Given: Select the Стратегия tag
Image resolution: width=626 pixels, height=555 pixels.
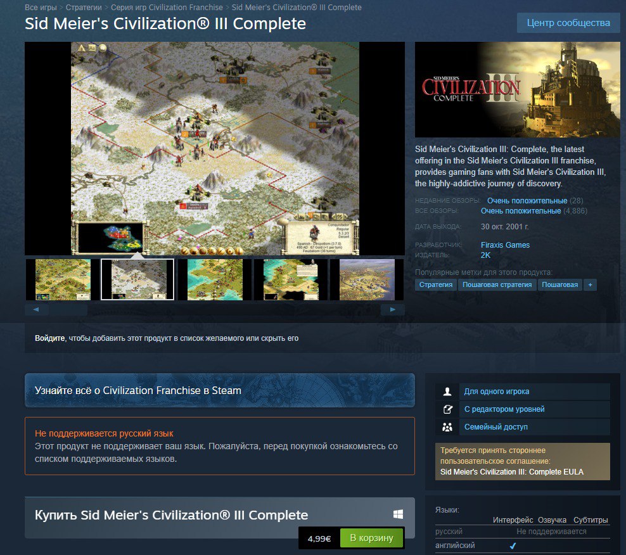Looking at the screenshot, I should pos(435,284).
